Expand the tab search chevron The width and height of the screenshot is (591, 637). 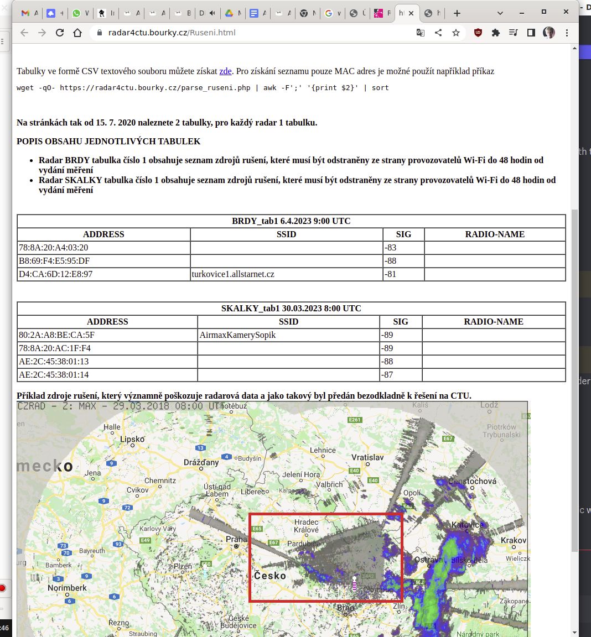[x=500, y=13]
